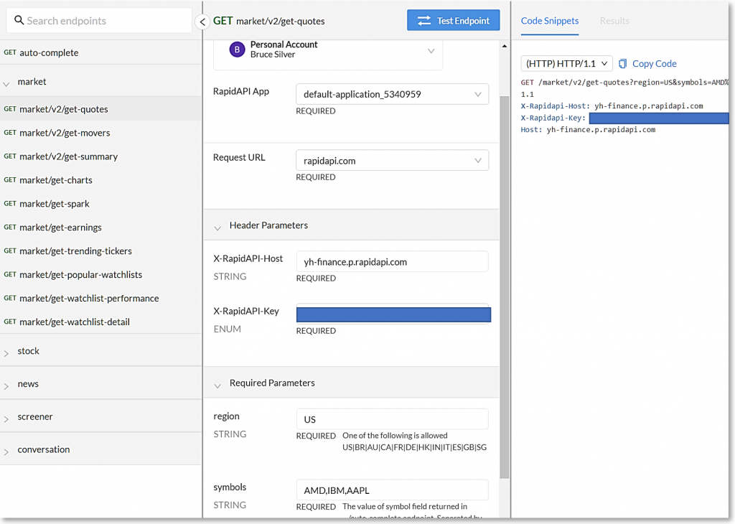
Task: Click the Copy Code clipboard icon
Action: click(622, 64)
